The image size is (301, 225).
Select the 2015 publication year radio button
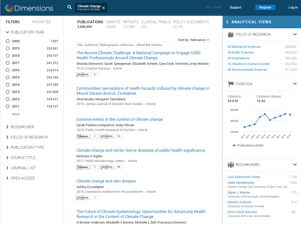coord(8,77)
